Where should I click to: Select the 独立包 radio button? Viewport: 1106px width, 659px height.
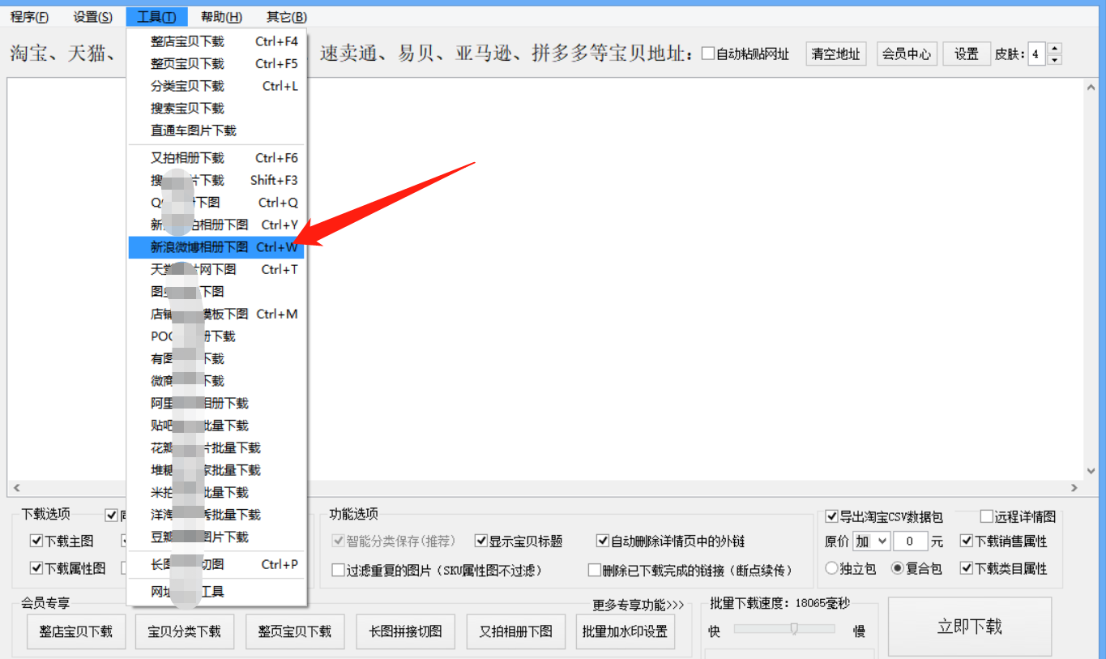click(x=830, y=569)
